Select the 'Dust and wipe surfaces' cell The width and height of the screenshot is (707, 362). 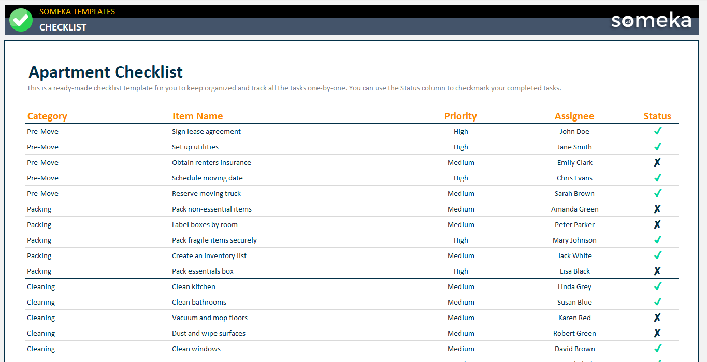pyautogui.click(x=209, y=333)
